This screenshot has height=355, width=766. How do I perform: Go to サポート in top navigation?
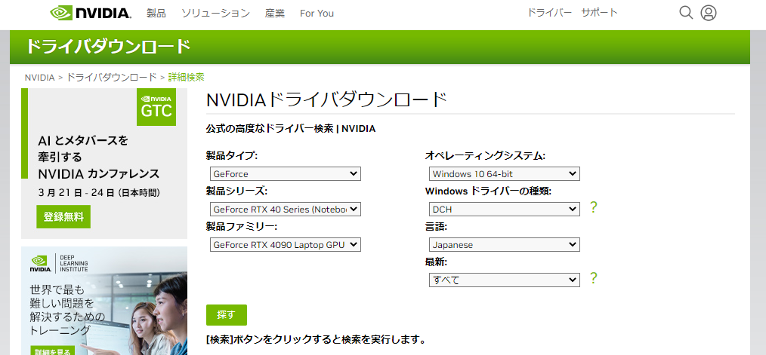pos(599,13)
